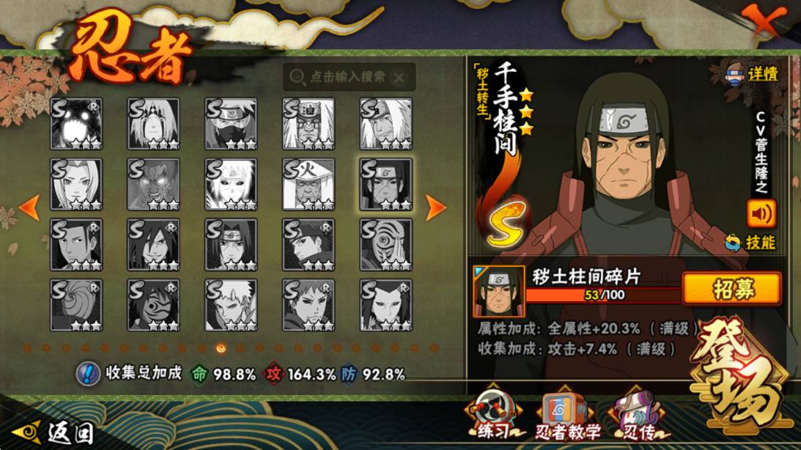
Task: Go to previous ninja page arrow
Action: [x=29, y=207]
